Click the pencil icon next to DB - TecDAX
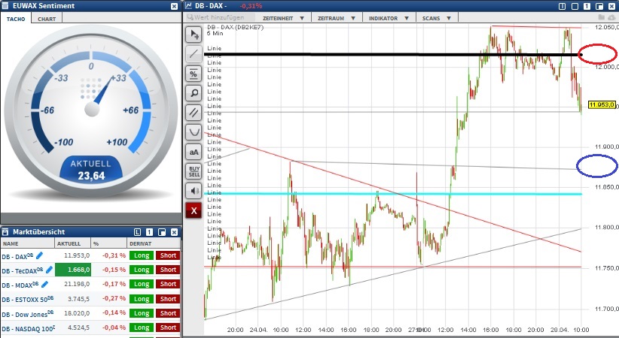The width and height of the screenshot is (619, 338). point(49,270)
